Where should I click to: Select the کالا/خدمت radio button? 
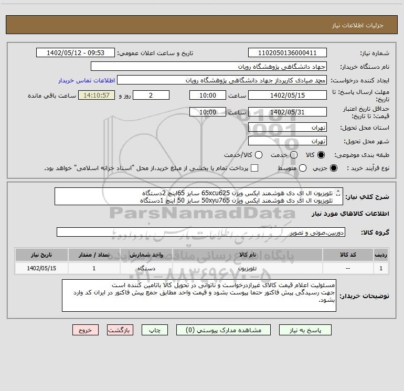(259, 155)
